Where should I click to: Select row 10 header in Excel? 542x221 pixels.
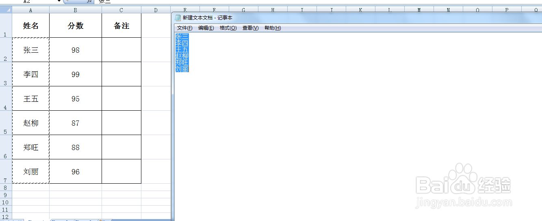coord(6,202)
